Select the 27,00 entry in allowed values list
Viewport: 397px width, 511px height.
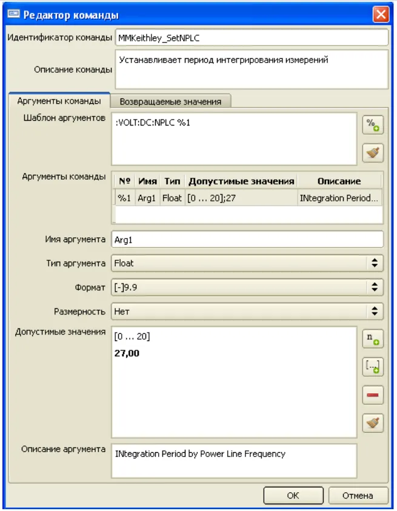click(127, 353)
